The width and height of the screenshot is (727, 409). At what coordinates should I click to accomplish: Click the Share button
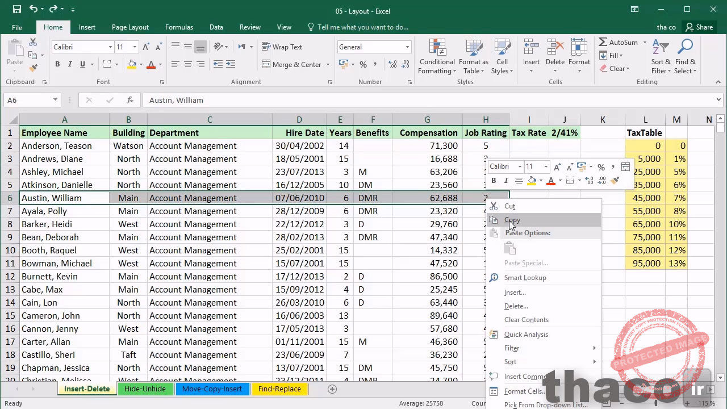click(699, 27)
